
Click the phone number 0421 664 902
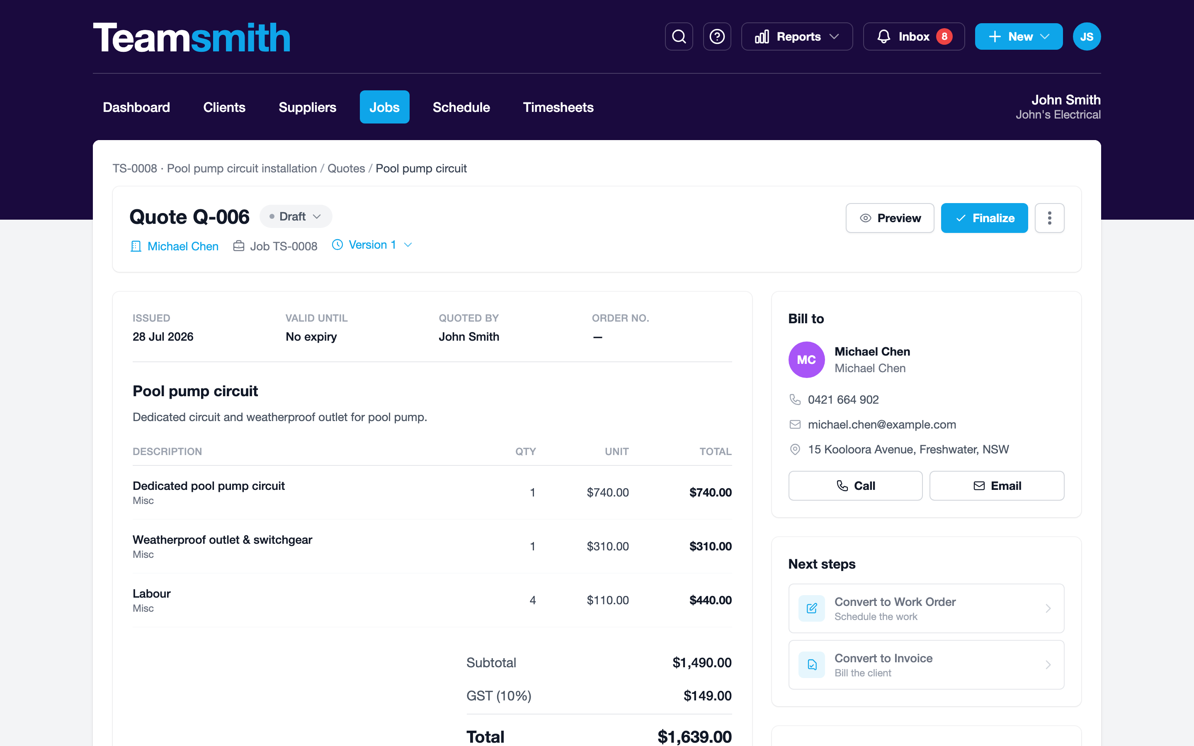(x=843, y=399)
